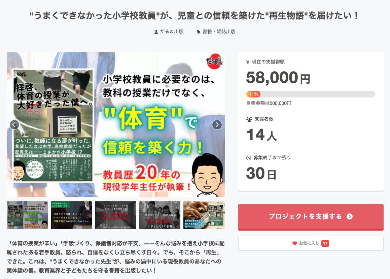The width and height of the screenshot is (390, 279).
Task: Select the thumbnail showing hands on keyboard
Action: pos(204,215)
